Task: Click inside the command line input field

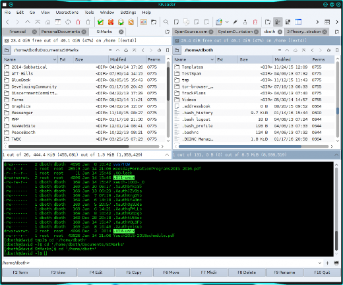Action: (x=173, y=263)
